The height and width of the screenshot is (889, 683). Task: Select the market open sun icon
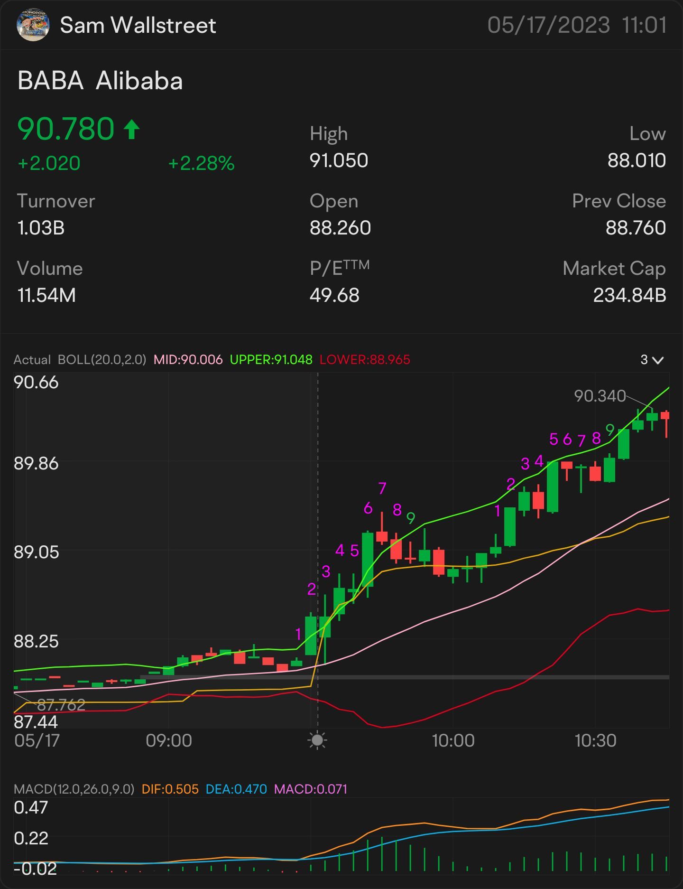pyautogui.click(x=317, y=740)
